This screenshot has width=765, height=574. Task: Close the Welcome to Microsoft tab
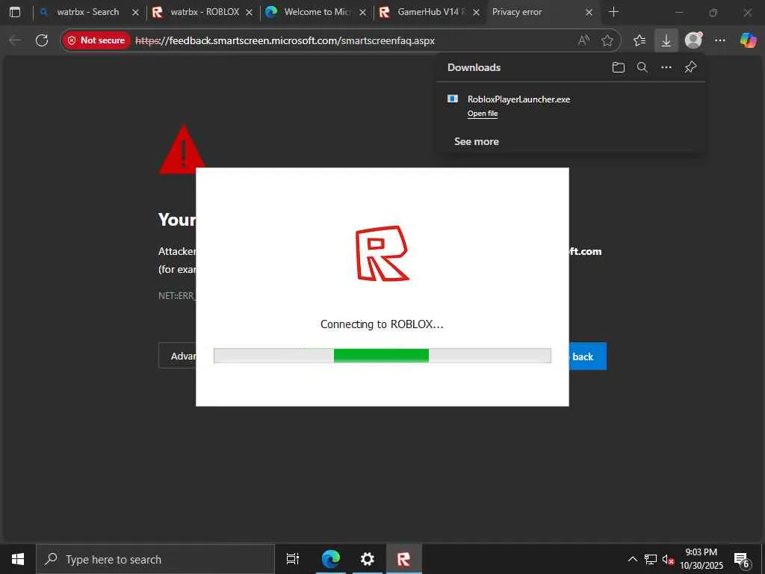point(362,13)
